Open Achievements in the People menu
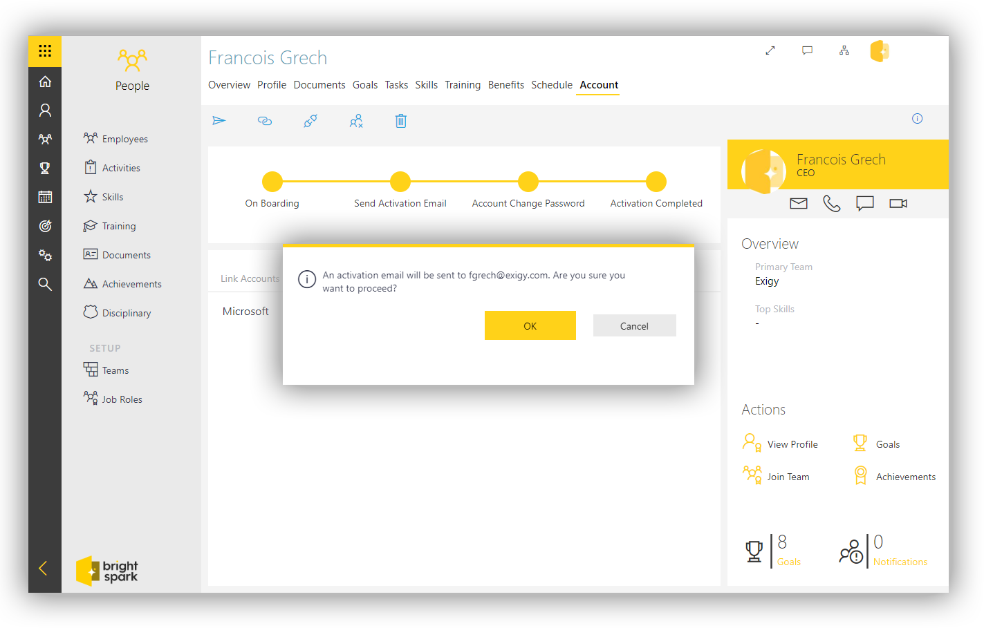984x628 pixels. coord(122,284)
